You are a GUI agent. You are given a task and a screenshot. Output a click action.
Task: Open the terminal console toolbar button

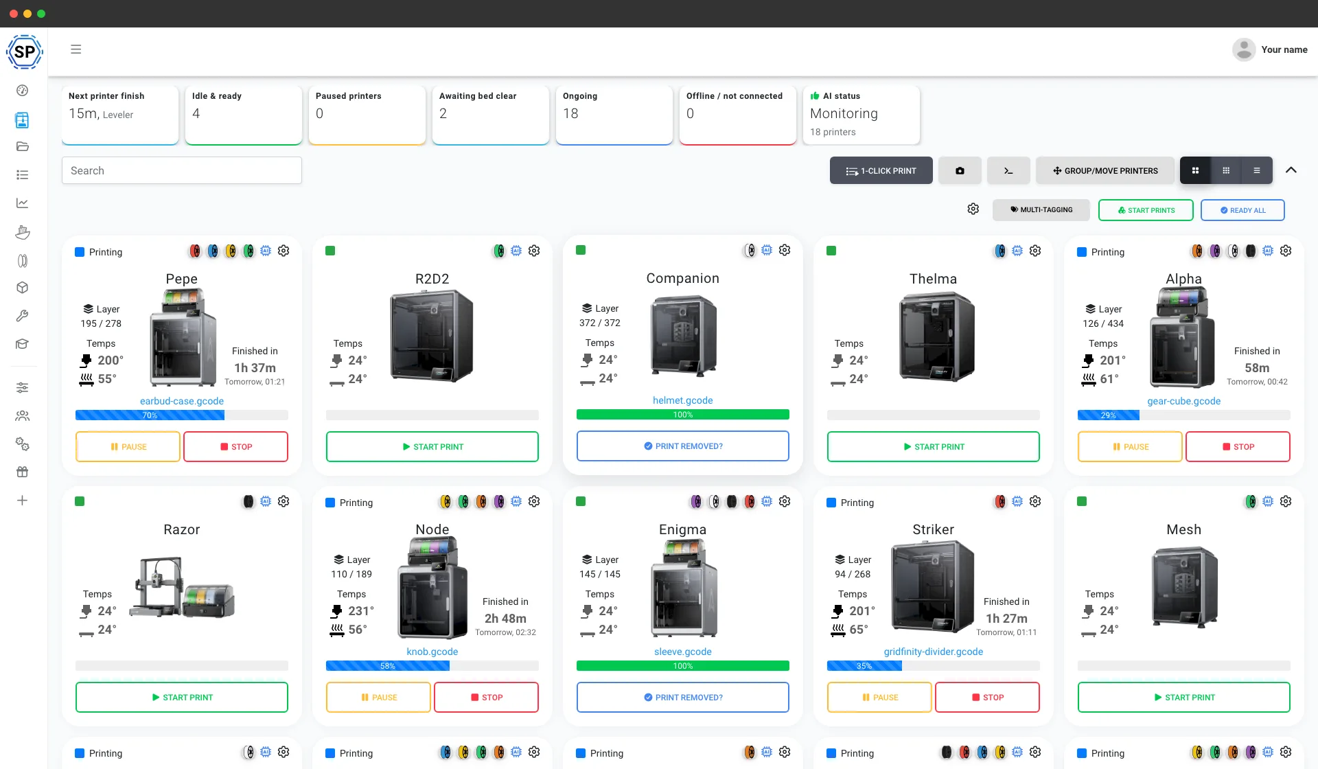pos(1008,170)
